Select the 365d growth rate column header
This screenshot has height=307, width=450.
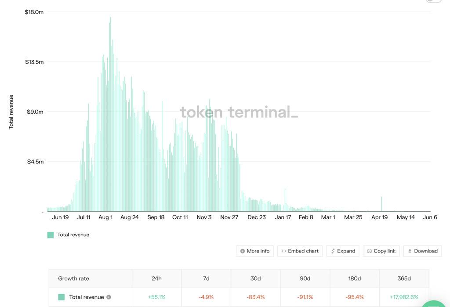pyautogui.click(x=404, y=278)
